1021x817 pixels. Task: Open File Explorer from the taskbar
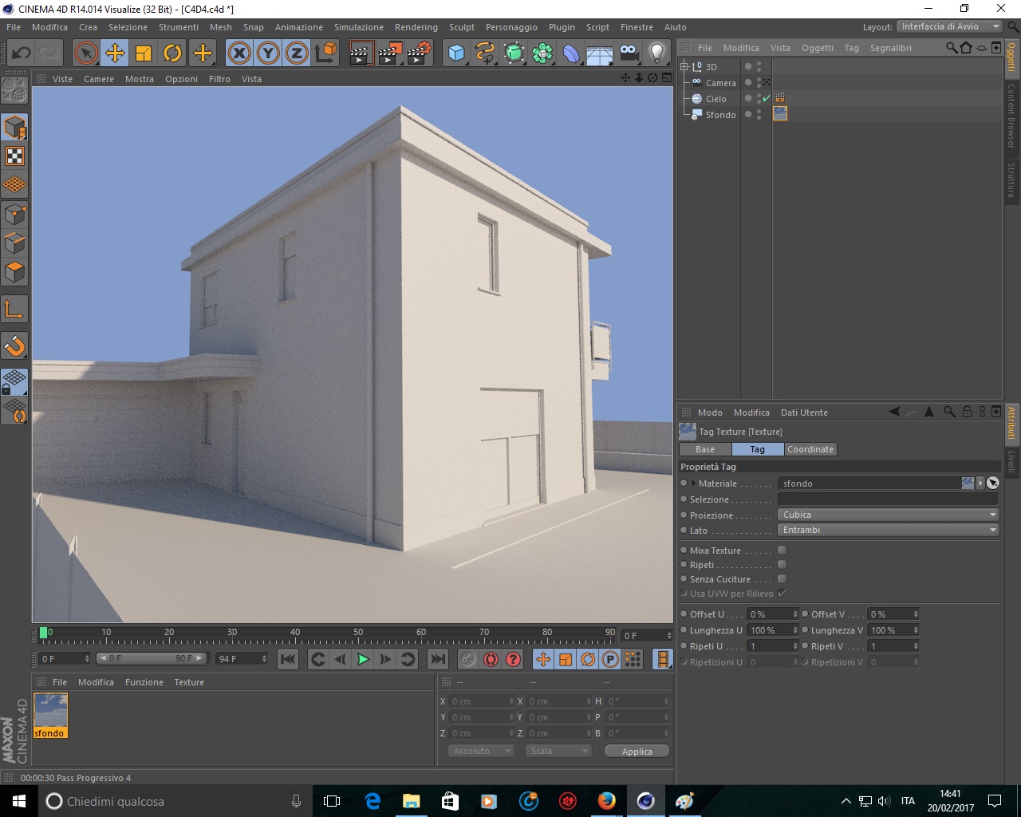pyautogui.click(x=411, y=800)
